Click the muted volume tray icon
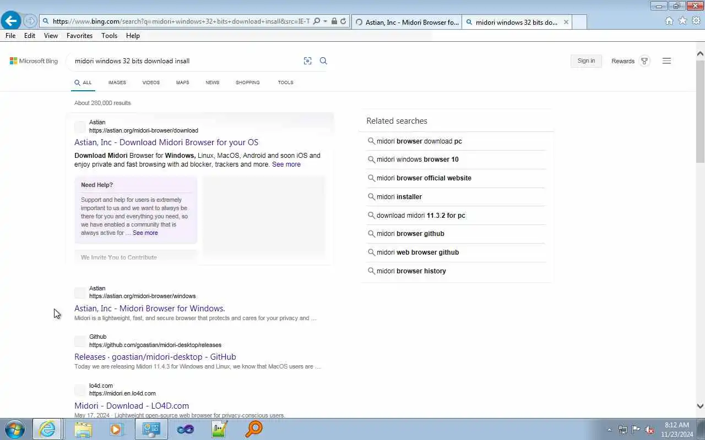The image size is (705, 440). 650,430
